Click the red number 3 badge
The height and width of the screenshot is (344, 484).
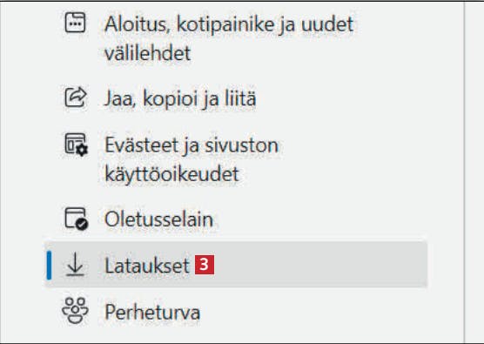pos(205,265)
